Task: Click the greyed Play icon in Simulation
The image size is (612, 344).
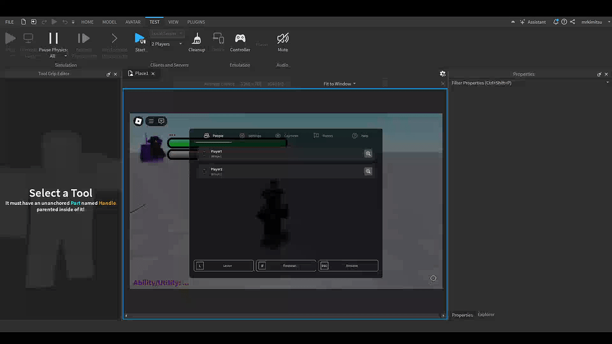Action: click(x=11, y=38)
